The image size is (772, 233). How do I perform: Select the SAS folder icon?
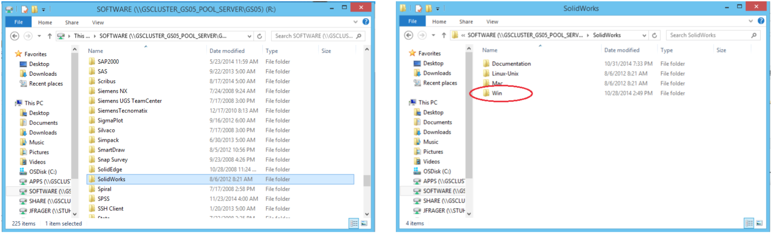(x=92, y=72)
